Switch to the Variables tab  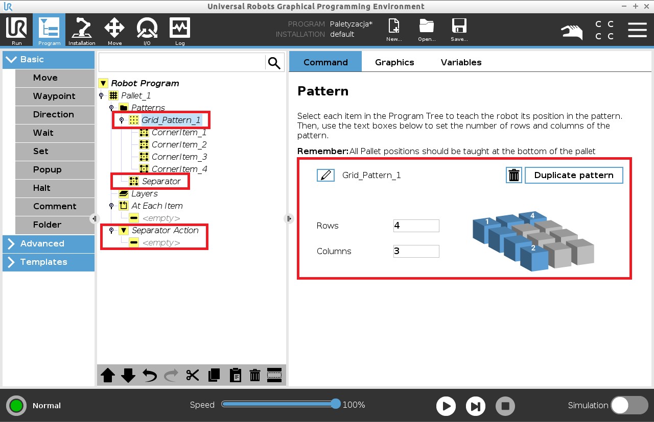pyautogui.click(x=461, y=62)
